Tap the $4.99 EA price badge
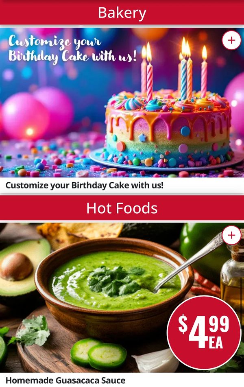 [x=204, y=332]
